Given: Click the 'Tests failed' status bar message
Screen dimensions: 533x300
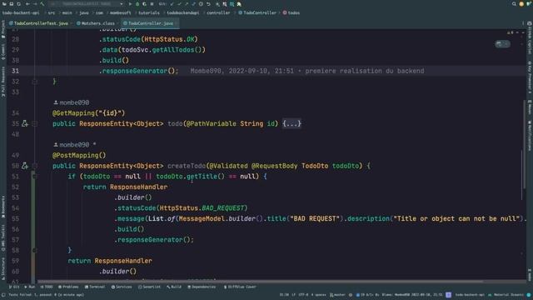Looking at the screenshot, I should tap(46, 295).
